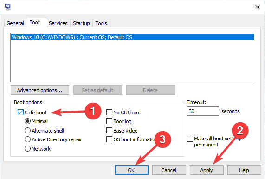Screen dimensions: 265x179
Task: Close the System Configuration window
Action: pos(258,7)
